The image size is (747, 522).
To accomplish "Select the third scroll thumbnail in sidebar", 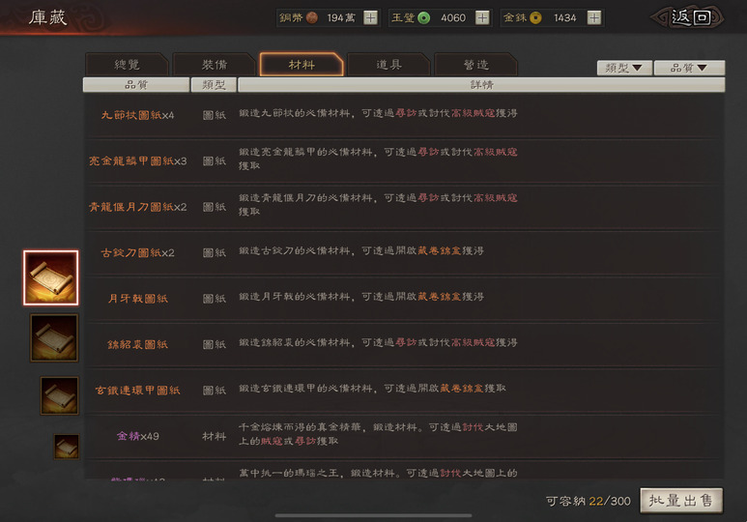I will 60,395.
